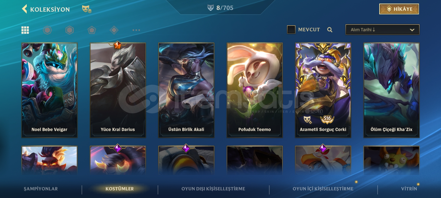Show more filters via three dots
This screenshot has height=198, width=441.
coord(136,30)
